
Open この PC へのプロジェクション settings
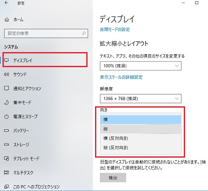[36, 187]
